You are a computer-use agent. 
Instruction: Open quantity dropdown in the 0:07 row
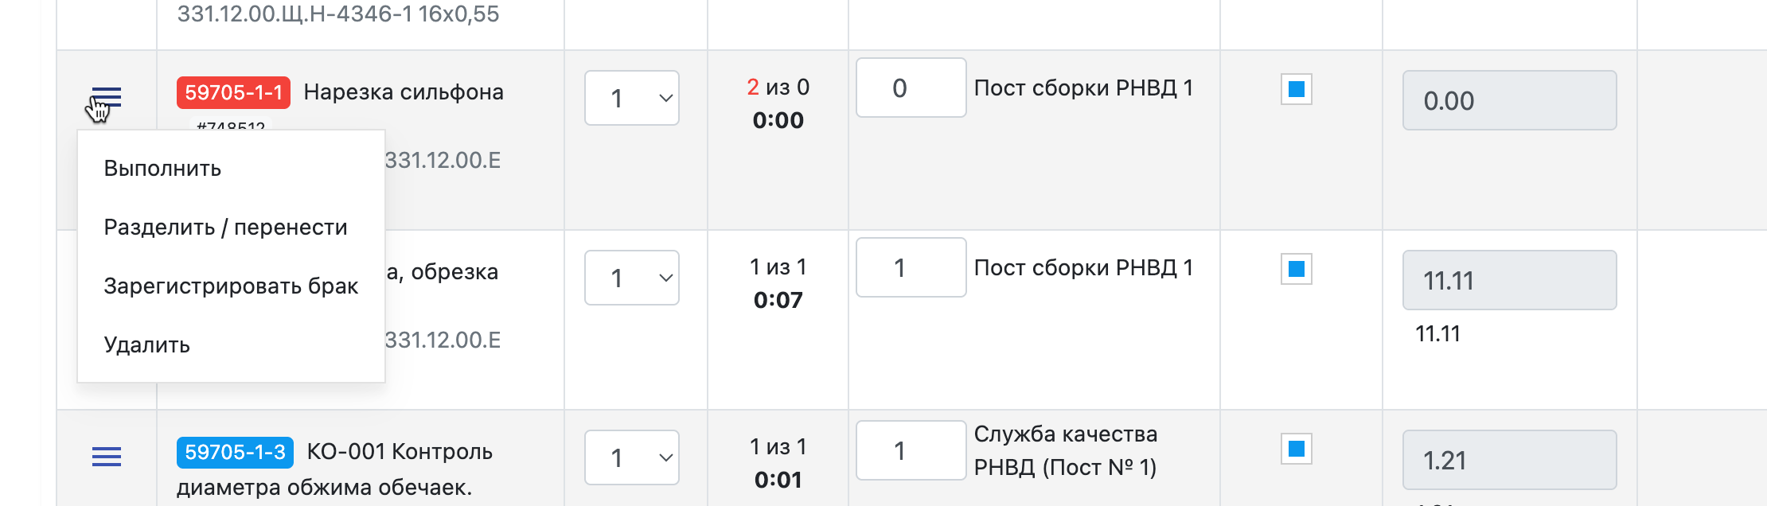(632, 278)
